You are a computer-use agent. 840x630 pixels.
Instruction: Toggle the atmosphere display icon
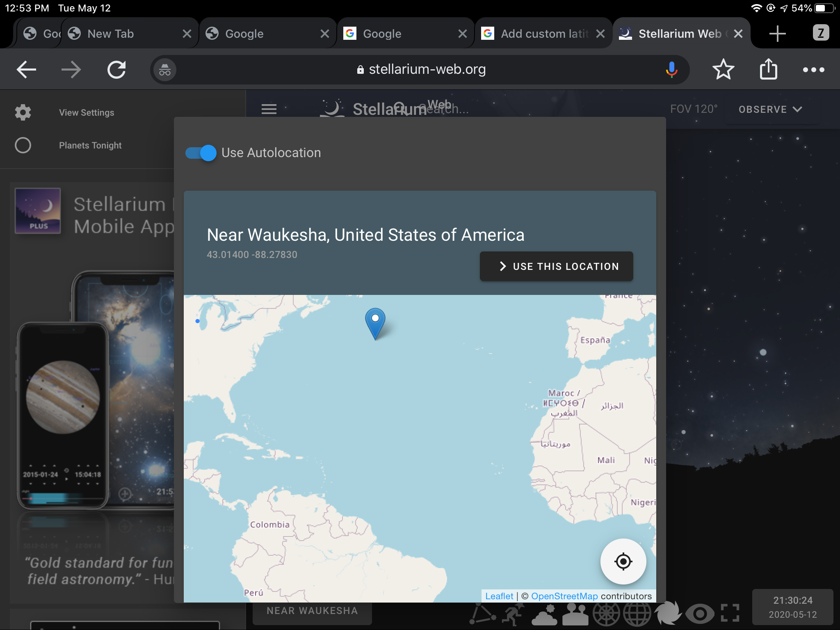tap(543, 613)
